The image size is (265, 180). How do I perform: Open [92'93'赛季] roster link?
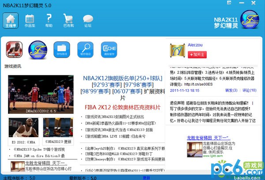click(x=106, y=85)
